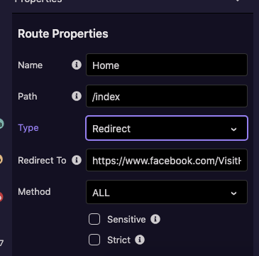Focus the Path field containing /index
259x256 pixels.
(167, 96)
